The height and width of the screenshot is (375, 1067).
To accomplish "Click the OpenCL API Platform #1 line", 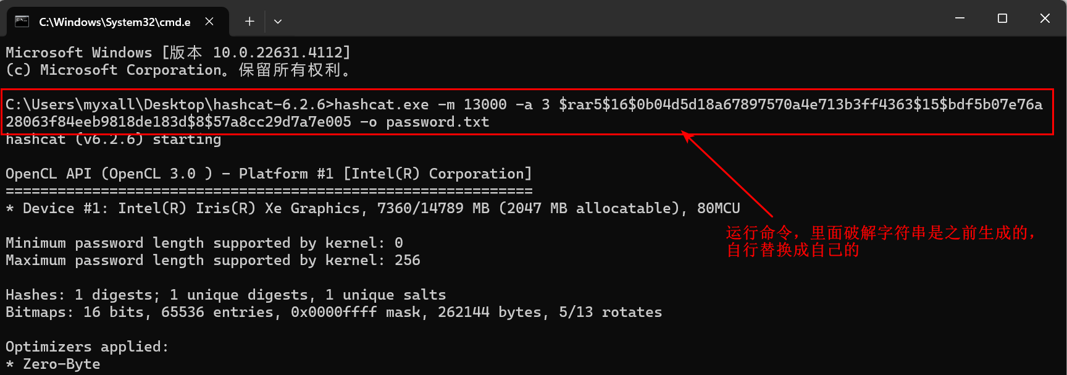I will (x=269, y=174).
